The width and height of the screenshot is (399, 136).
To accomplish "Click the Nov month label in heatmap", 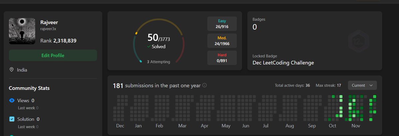I will (x=356, y=126).
